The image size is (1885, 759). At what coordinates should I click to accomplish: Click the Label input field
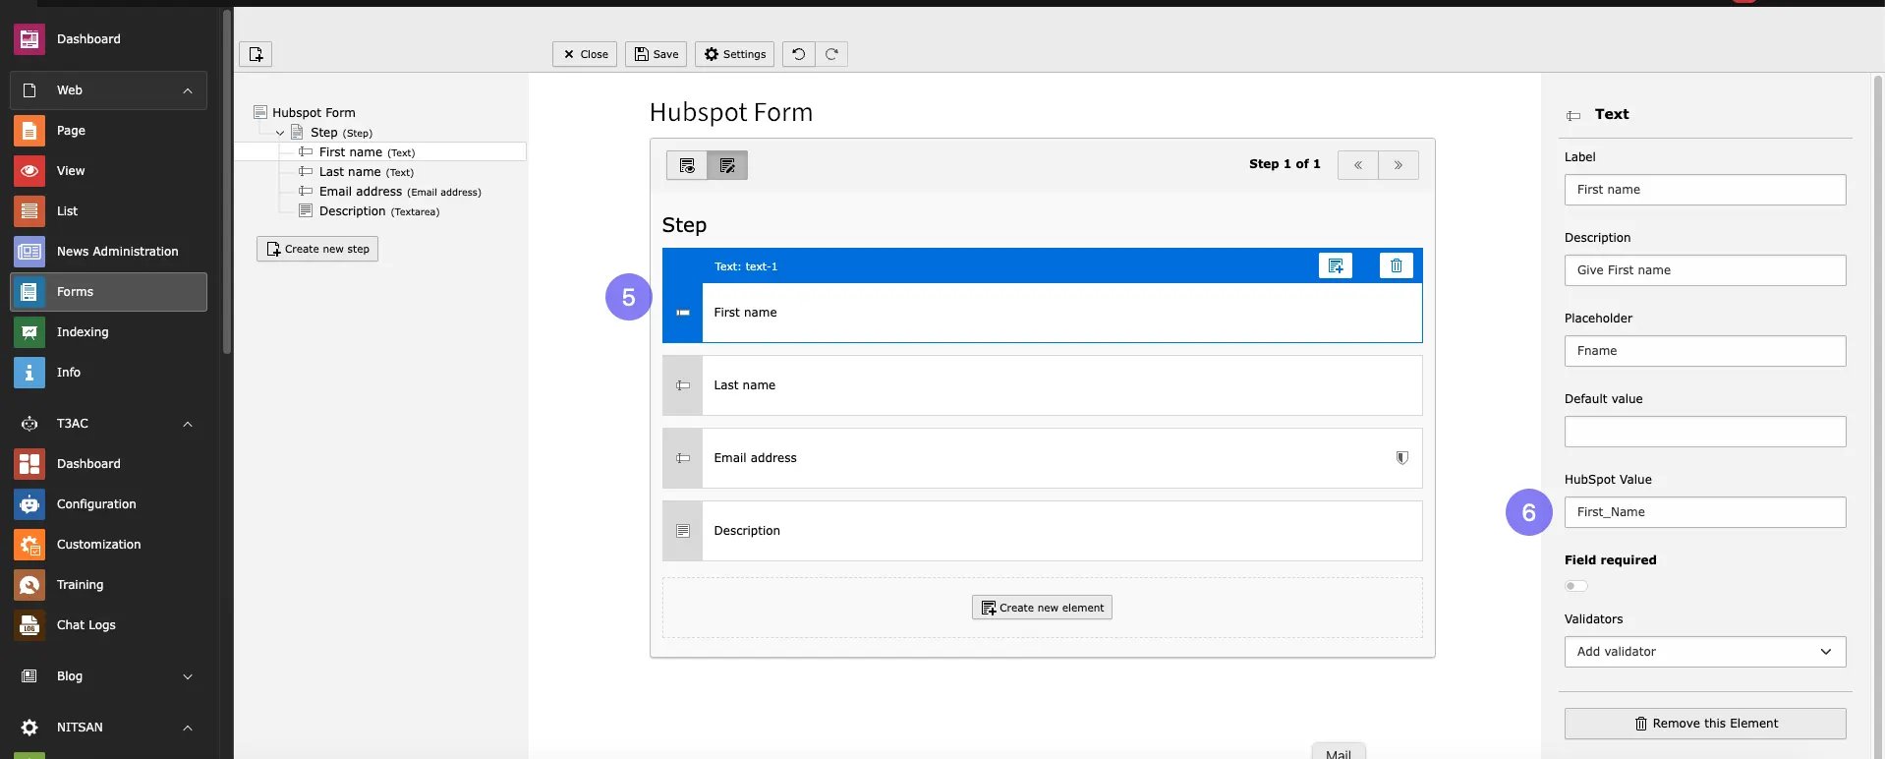click(x=1705, y=190)
